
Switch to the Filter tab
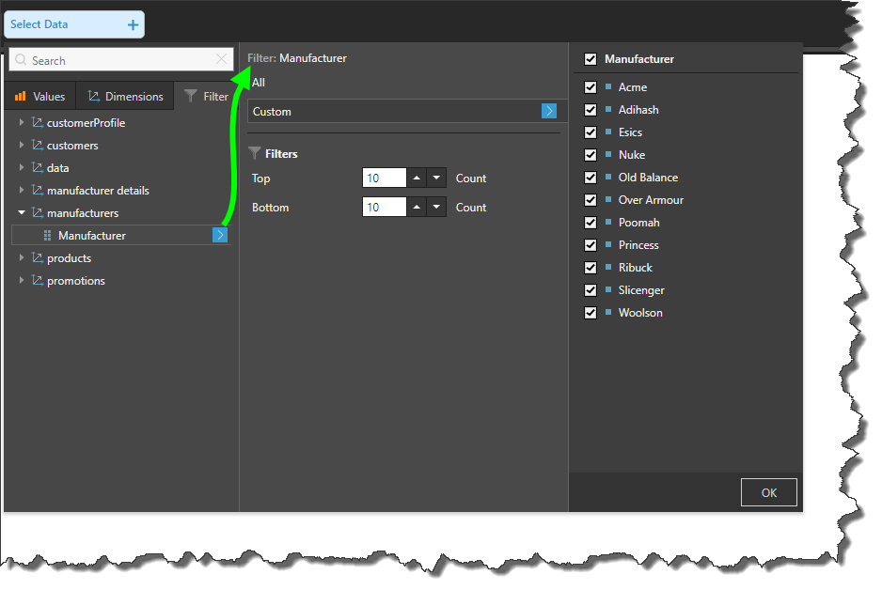[206, 96]
